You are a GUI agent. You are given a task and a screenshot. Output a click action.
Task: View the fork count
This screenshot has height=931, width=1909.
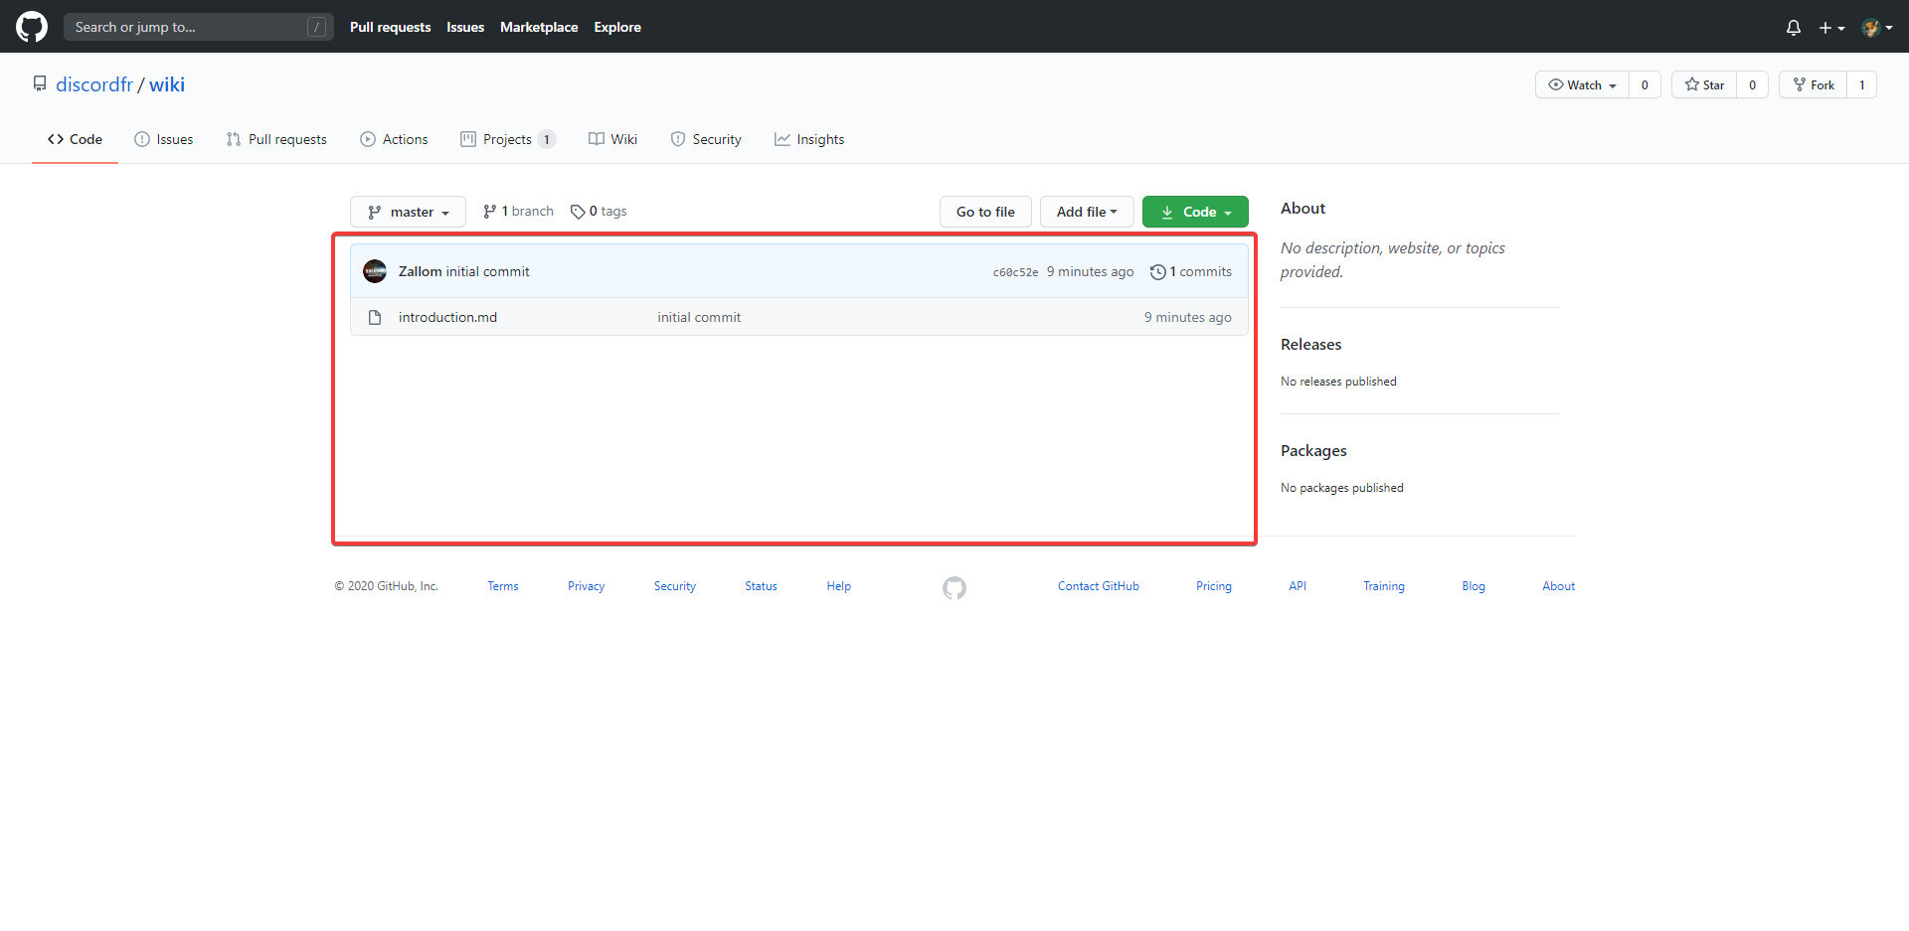click(1861, 84)
